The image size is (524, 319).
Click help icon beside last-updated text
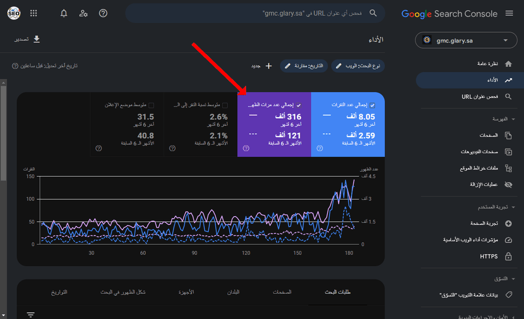(x=15, y=66)
